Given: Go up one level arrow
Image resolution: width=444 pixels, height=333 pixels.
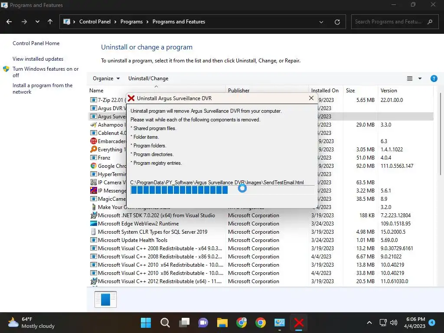Looking at the screenshot, I should [x=50, y=22].
